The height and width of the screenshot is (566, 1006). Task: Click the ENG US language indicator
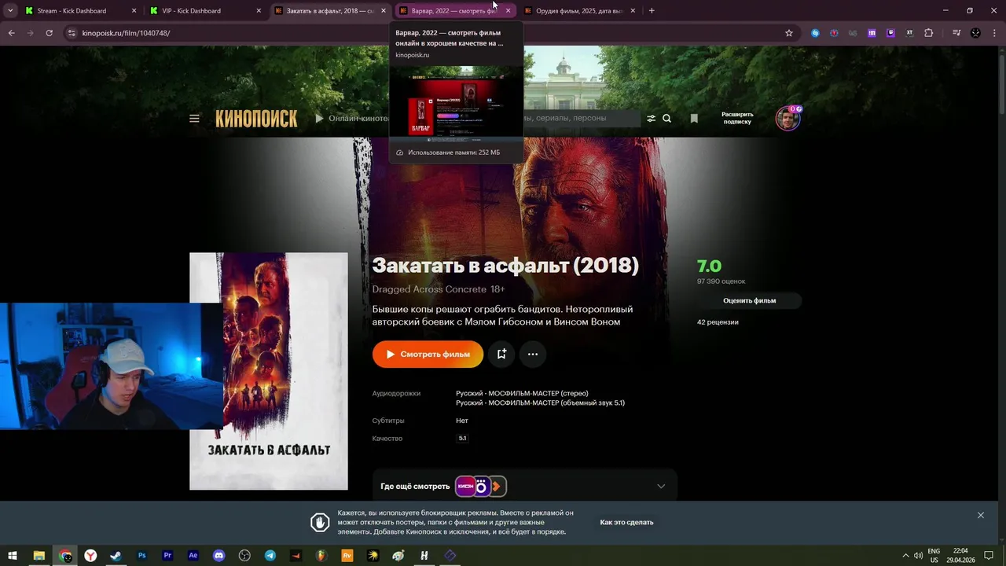point(934,555)
